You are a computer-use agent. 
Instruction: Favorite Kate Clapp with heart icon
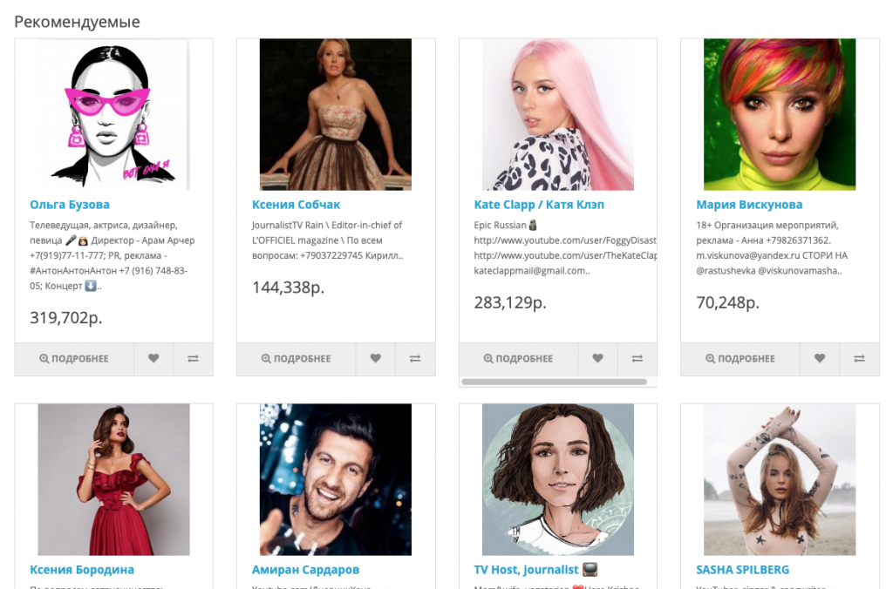coord(597,358)
